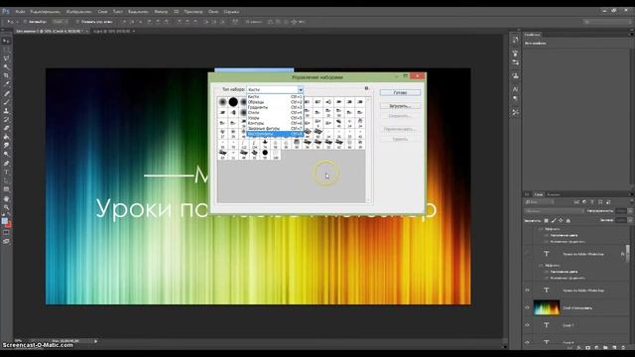This screenshot has width=635, height=357.
Task: Choose Заказные фигуры in preset list
Action: pyautogui.click(x=275, y=128)
